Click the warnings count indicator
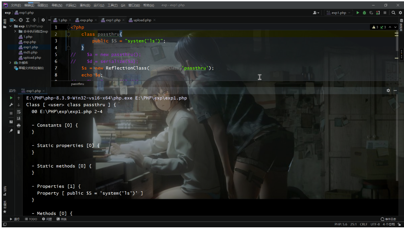This screenshot has width=404, height=229. point(375,27)
